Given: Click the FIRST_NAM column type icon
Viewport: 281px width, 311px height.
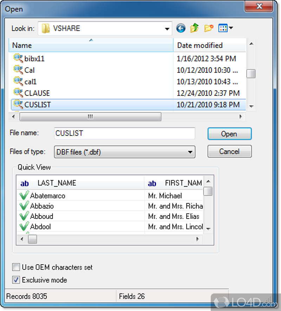Looking at the screenshot, I should point(152,184).
